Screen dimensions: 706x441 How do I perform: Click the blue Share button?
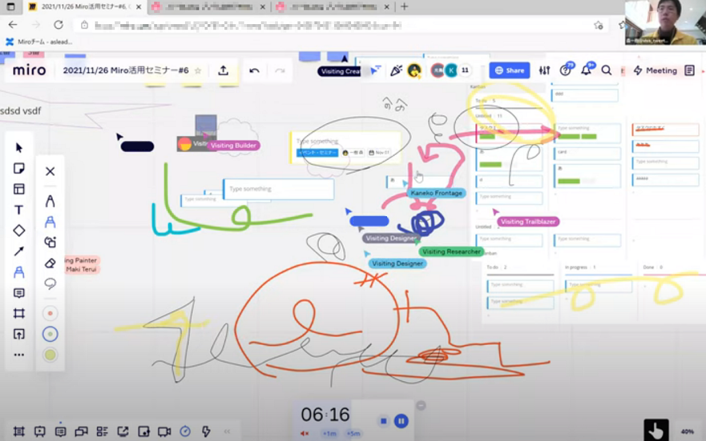pyautogui.click(x=510, y=70)
